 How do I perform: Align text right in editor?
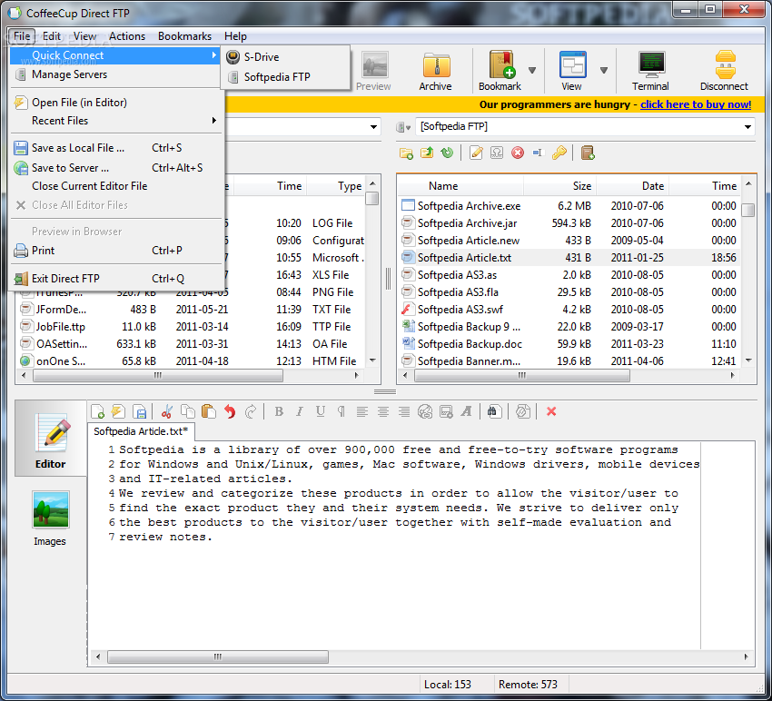point(404,411)
